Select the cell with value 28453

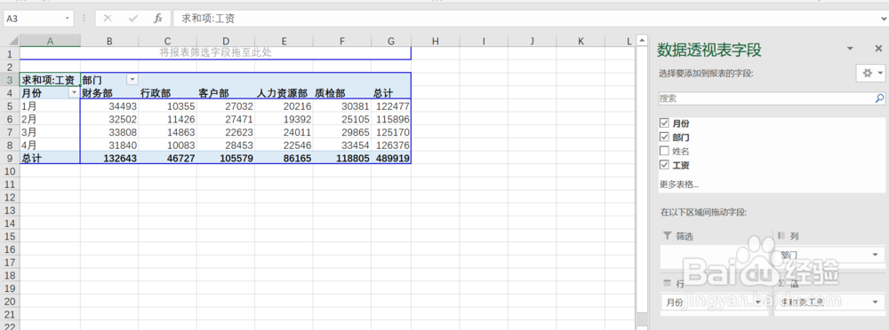click(x=226, y=145)
